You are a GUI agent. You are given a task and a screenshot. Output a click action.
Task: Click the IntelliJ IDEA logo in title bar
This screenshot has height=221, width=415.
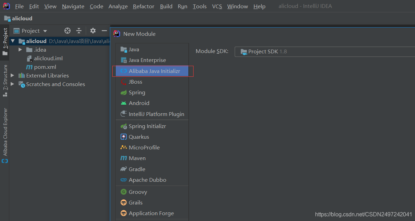[x=7, y=6]
